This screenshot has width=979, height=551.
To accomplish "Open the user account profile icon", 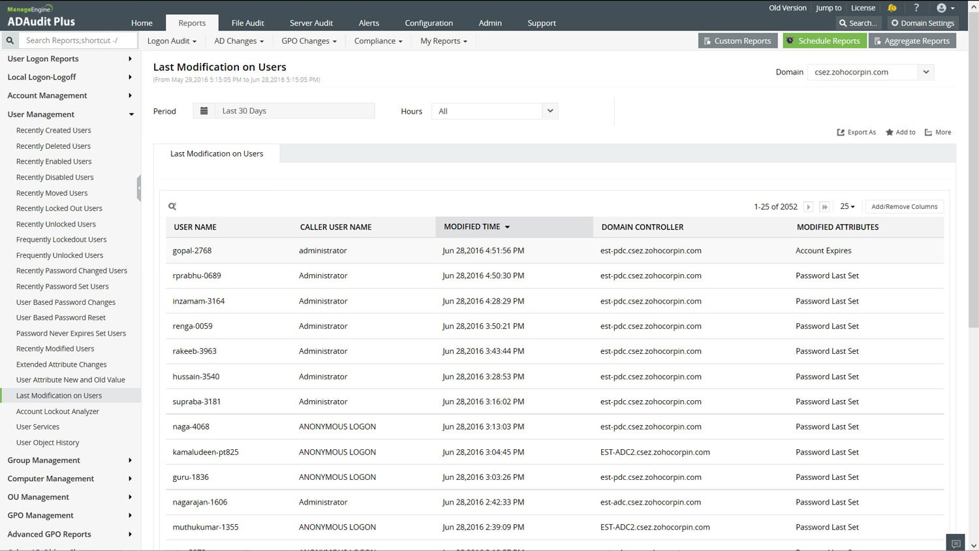I will tap(941, 8).
